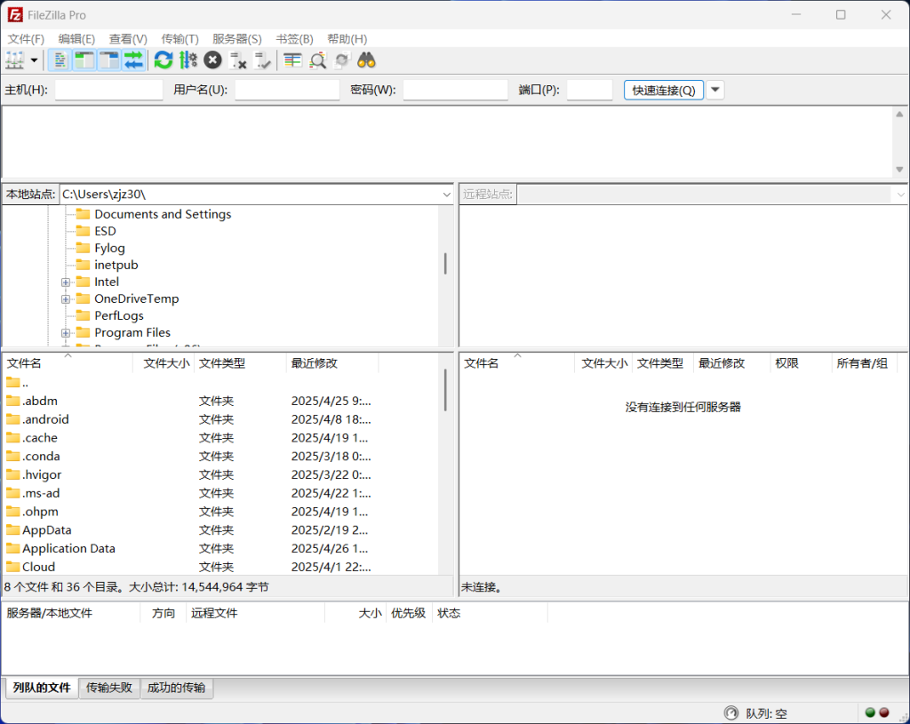Toggle the local directory tree view

84,60
